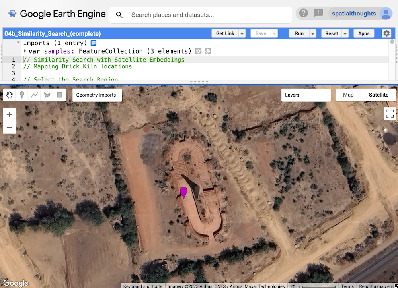Viewport: 398px width, 288px height.
Task: Click the Run button
Action: 299,34
